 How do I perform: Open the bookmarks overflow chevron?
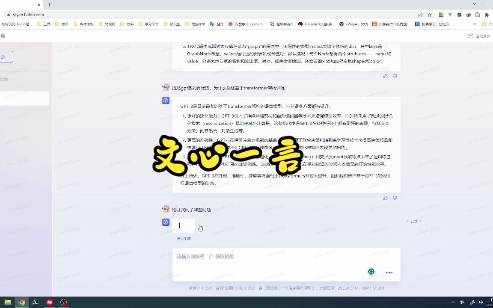tap(475, 24)
